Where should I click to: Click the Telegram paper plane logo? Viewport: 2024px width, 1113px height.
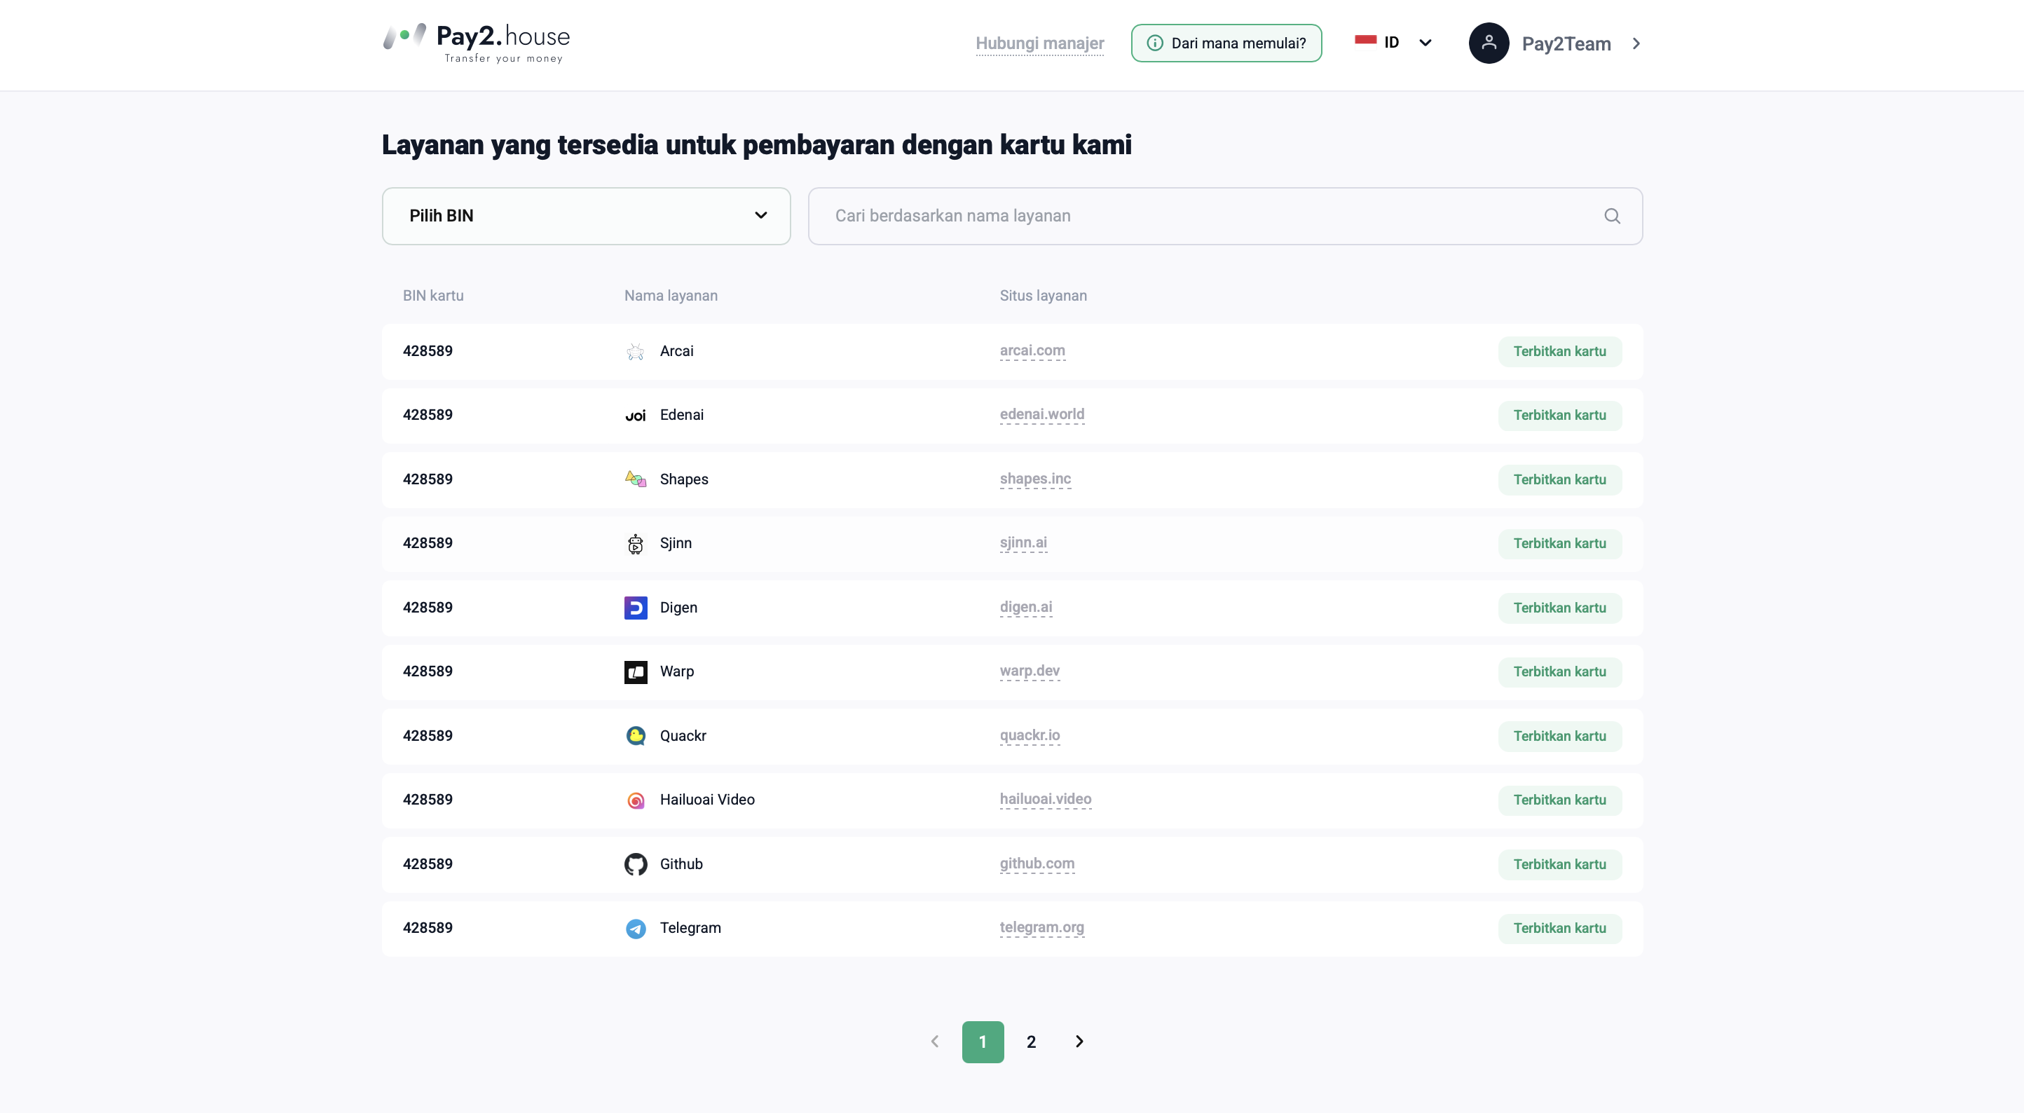pyautogui.click(x=636, y=928)
